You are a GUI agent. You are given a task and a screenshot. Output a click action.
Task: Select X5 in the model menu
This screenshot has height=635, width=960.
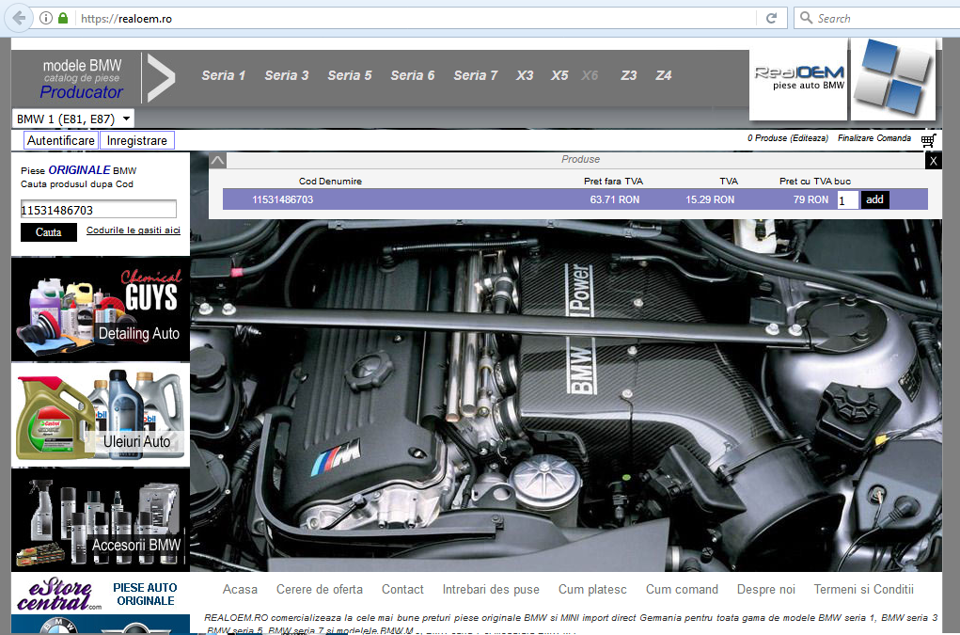coord(559,75)
